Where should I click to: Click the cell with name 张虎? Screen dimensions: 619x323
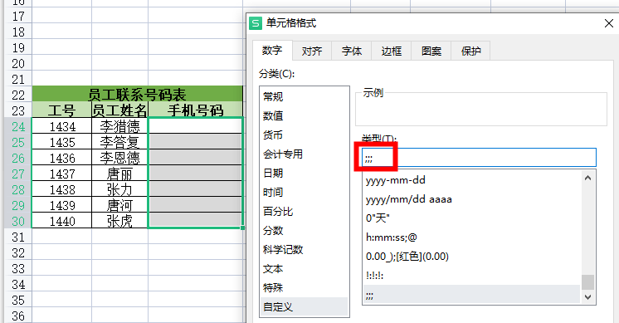tap(119, 221)
